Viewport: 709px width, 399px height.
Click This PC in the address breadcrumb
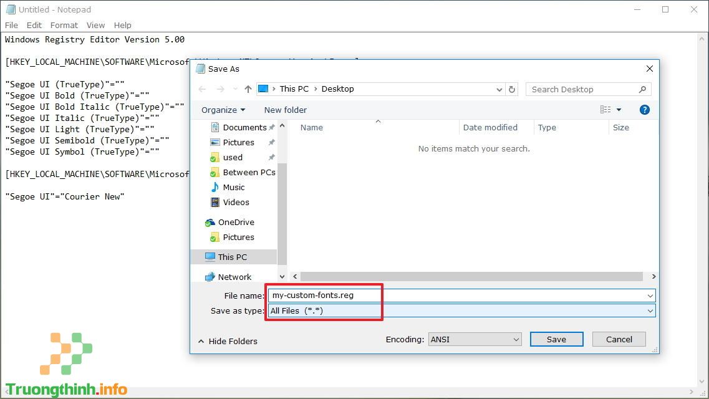point(294,89)
